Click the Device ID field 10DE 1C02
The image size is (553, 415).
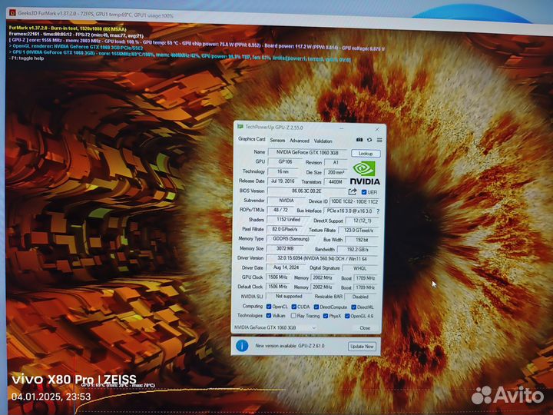[x=354, y=201]
